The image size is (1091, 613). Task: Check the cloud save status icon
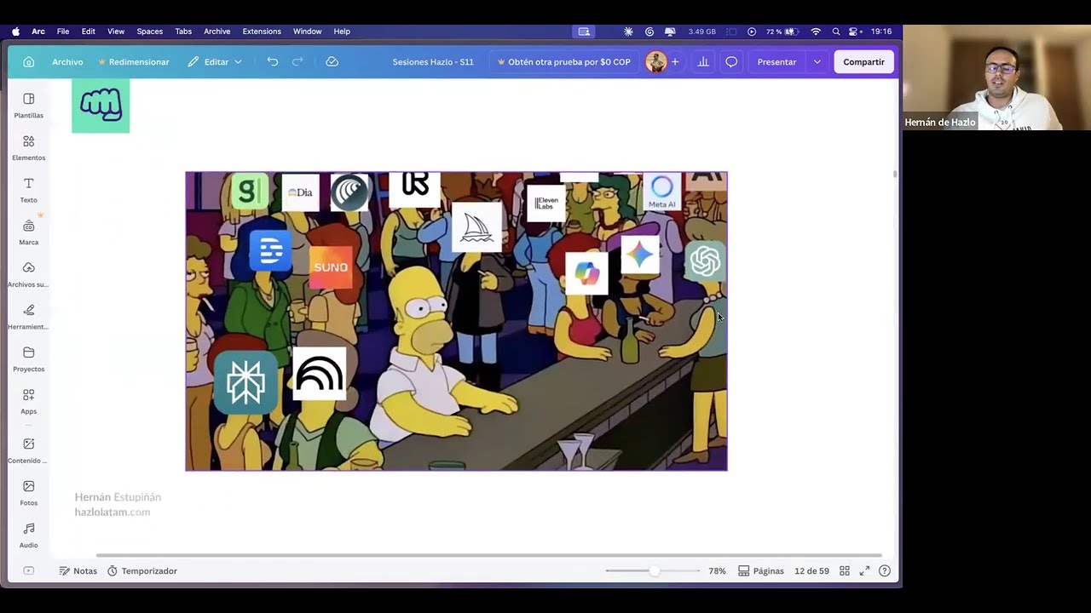click(x=332, y=61)
